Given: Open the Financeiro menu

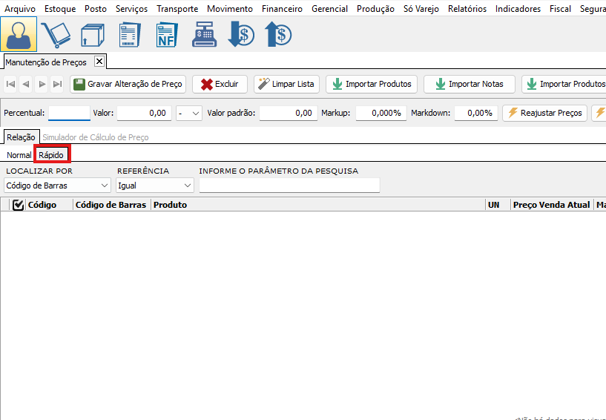Looking at the screenshot, I should click(x=282, y=9).
